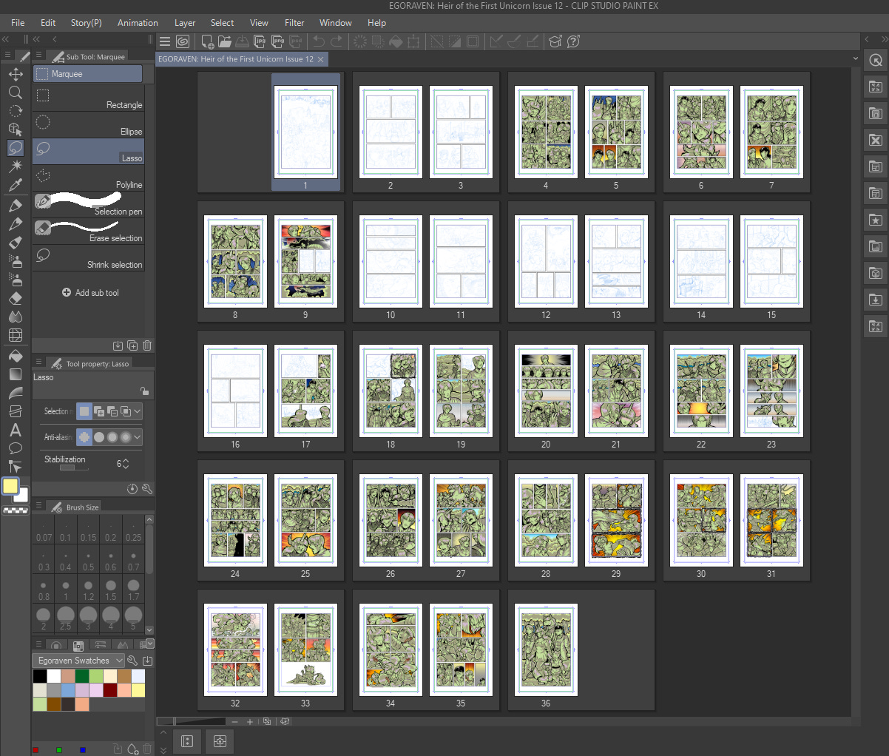Screen dimensions: 889x756
Task: Select the Gradient tool
Action: tap(16, 374)
